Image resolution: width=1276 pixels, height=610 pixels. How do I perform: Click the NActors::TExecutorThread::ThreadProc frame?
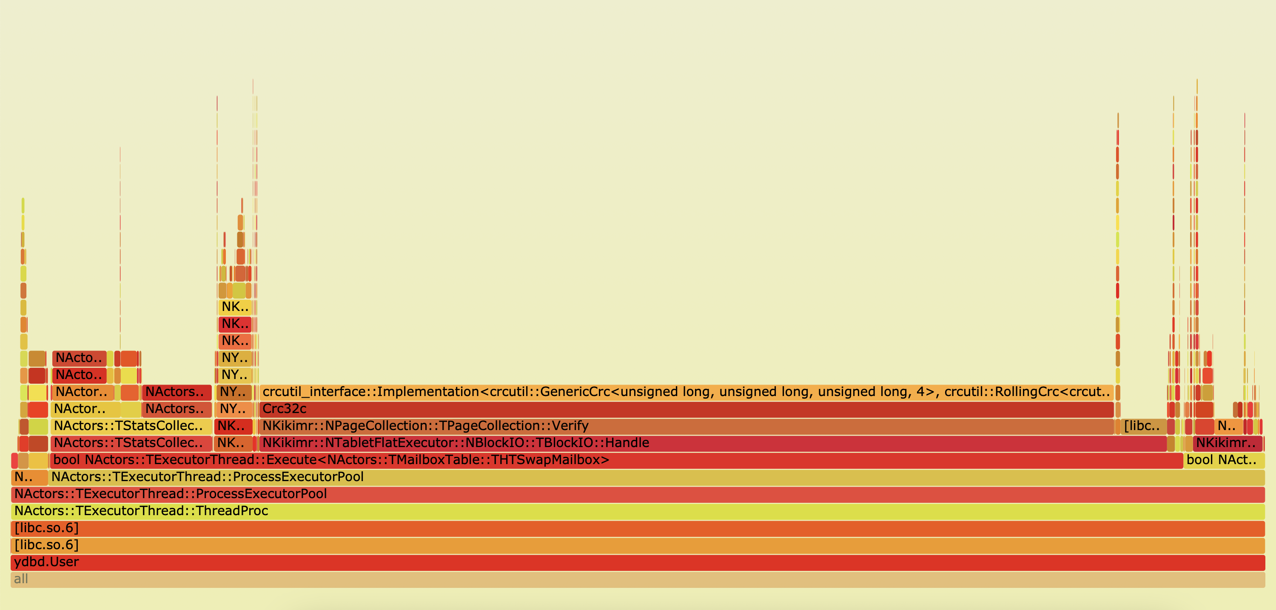[x=638, y=511]
